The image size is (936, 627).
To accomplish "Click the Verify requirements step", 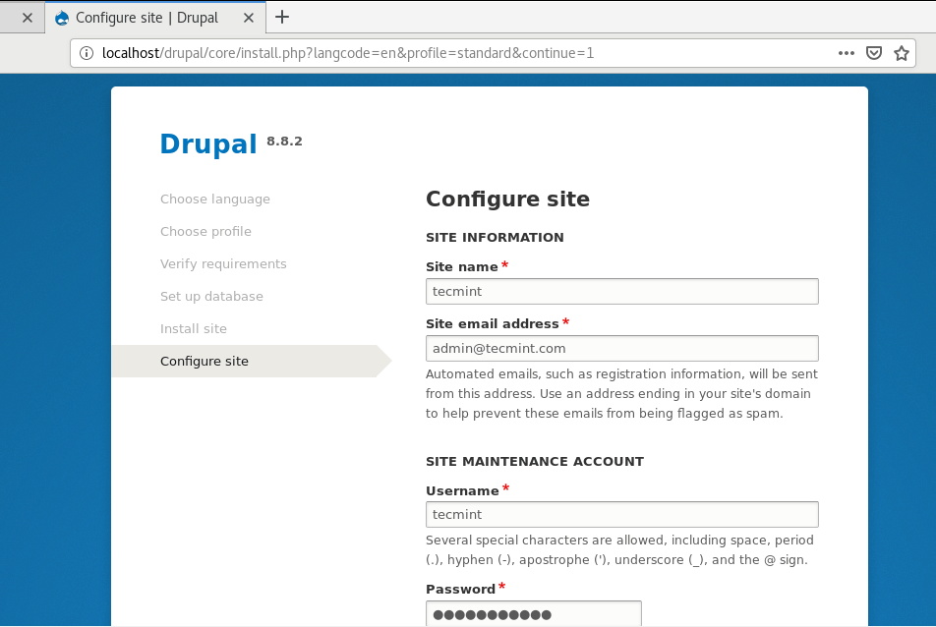I will click(x=223, y=263).
